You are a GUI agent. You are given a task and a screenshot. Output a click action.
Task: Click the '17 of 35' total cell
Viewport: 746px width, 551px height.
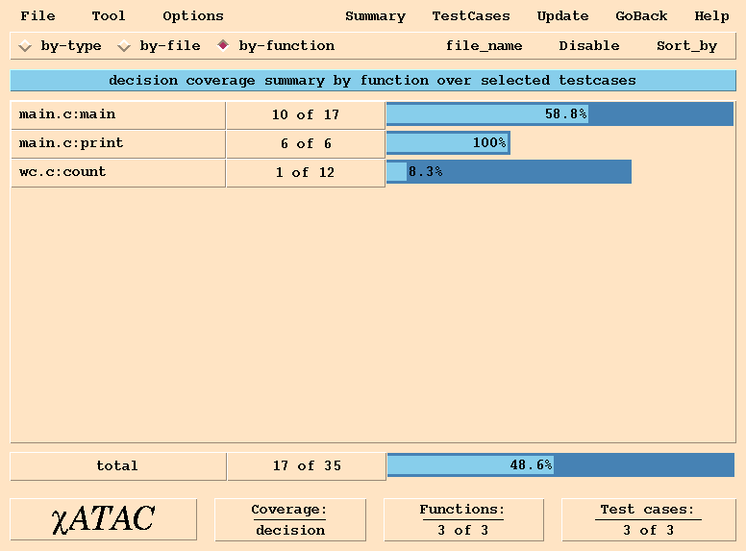click(x=307, y=466)
